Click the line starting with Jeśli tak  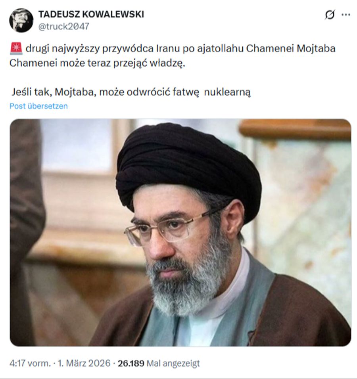[131, 92]
